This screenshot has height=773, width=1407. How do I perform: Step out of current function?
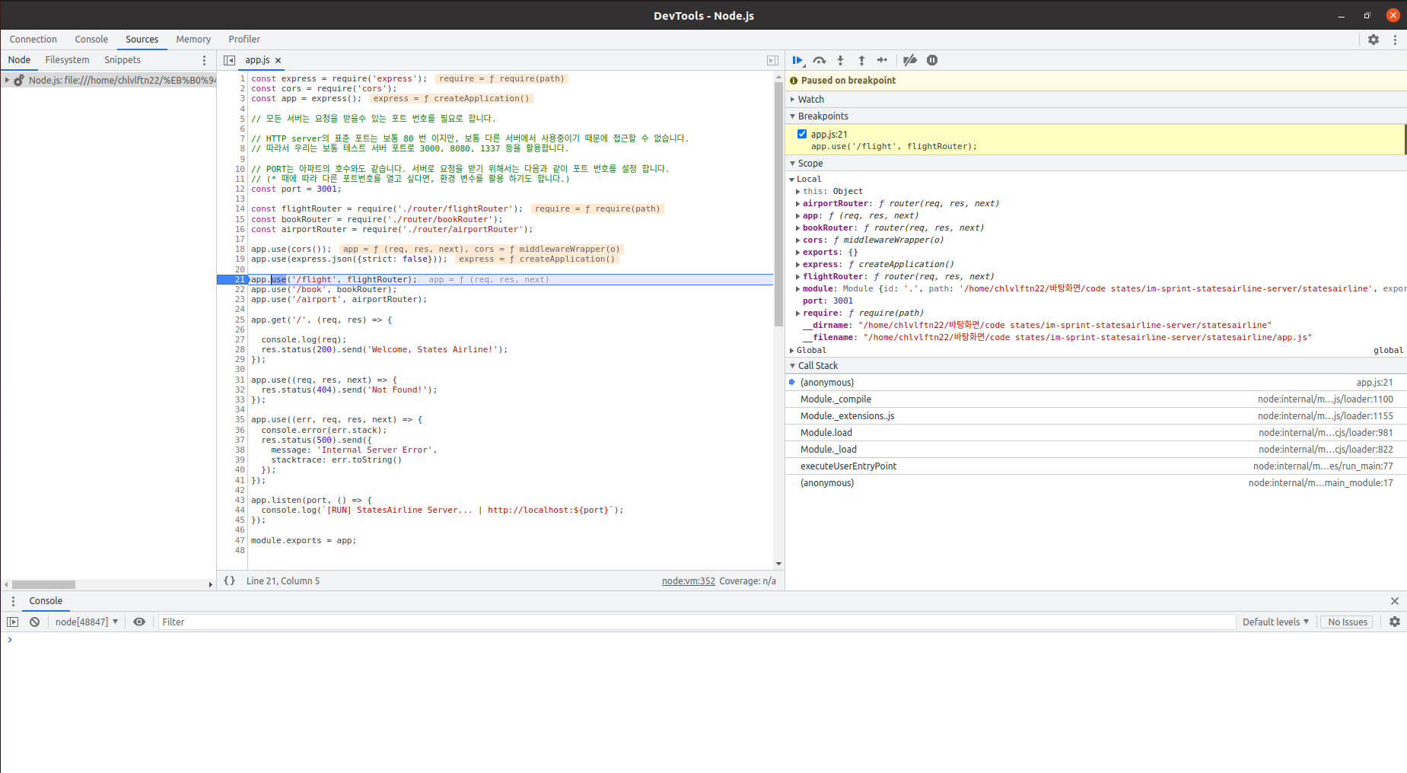pyautogui.click(x=861, y=60)
